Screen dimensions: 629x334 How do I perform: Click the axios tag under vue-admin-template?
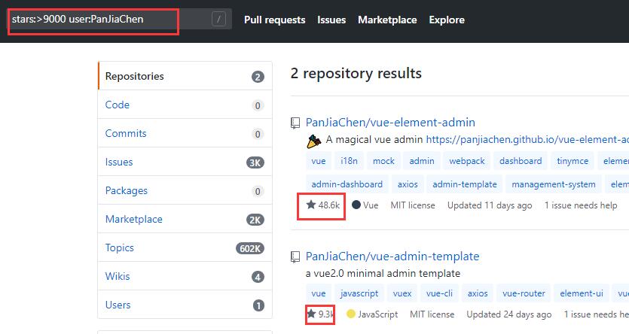(x=478, y=293)
